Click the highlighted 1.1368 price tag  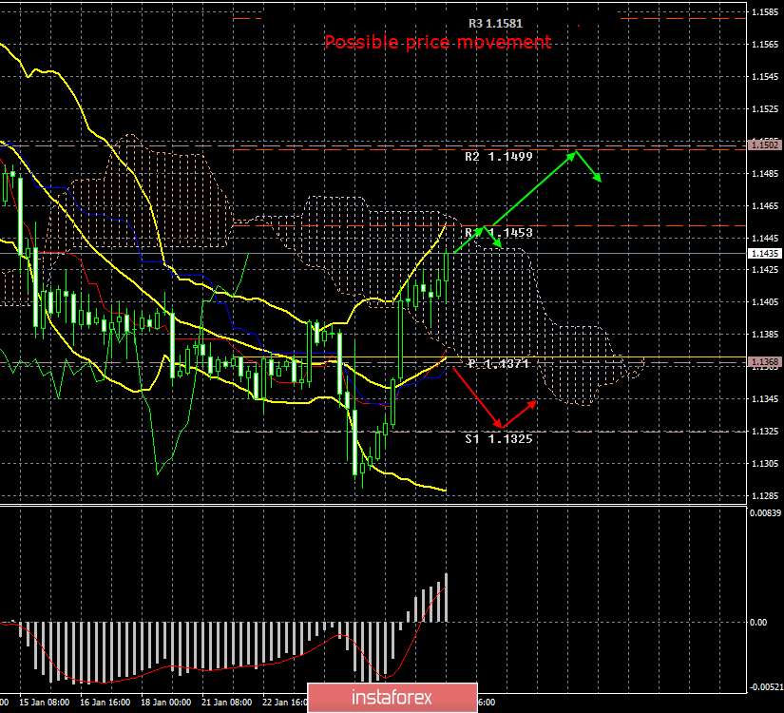pos(765,362)
